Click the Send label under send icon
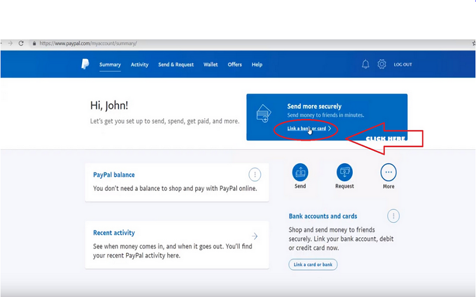 pos(300,186)
